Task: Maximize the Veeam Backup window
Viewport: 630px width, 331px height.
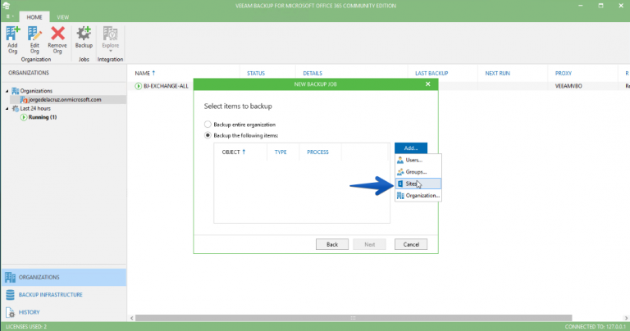Action: pos(600,6)
